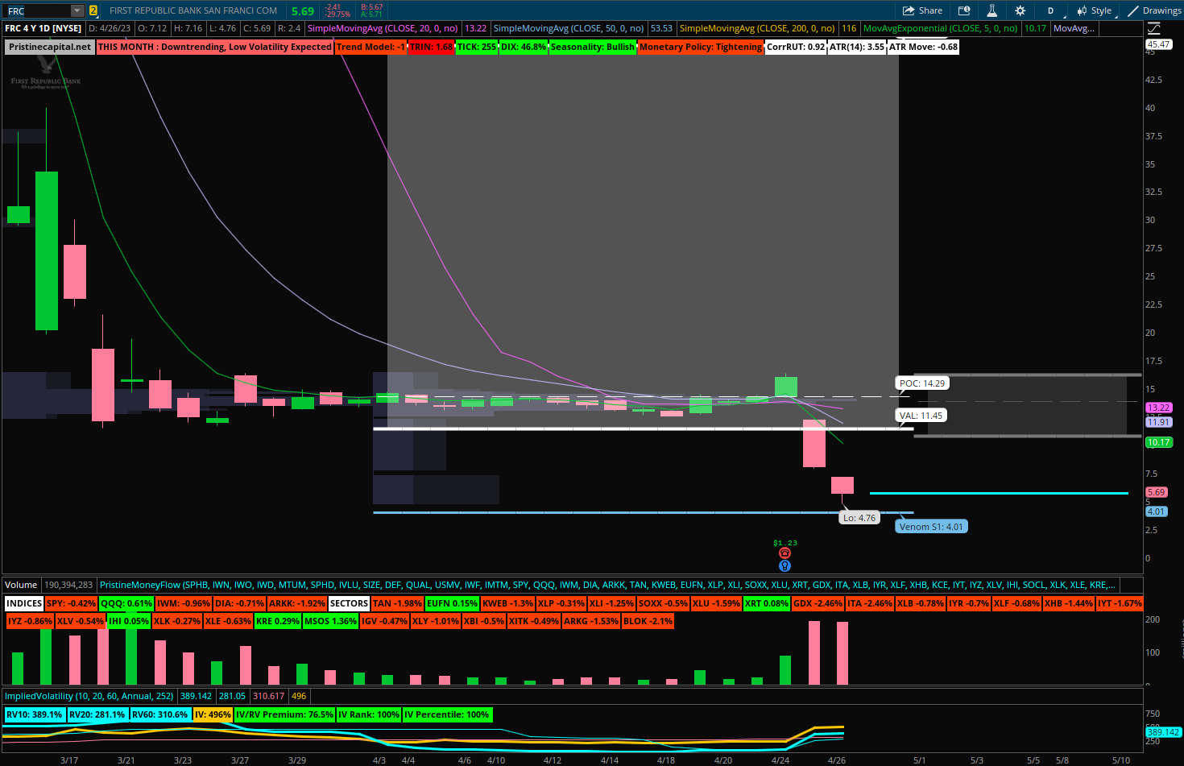Click the Pristinecapital.net label
Image resolution: width=1184 pixels, height=766 pixels.
[50, 47]
